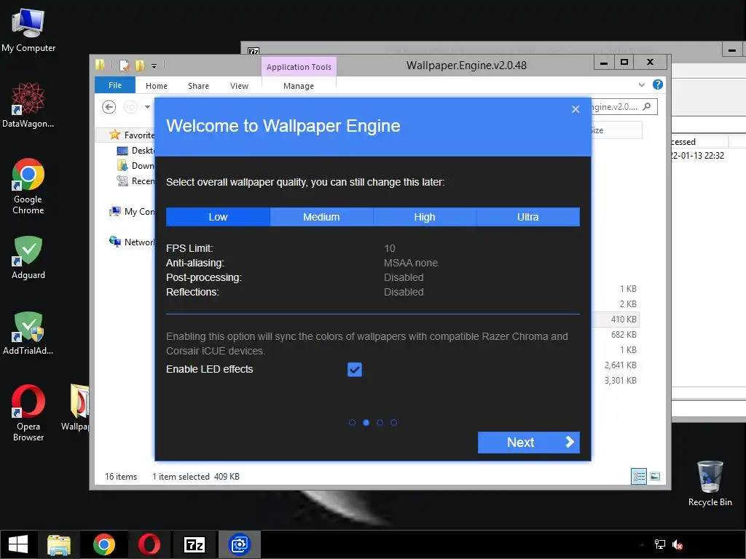Open Customize Quick Access Toolbar dropdown
Viewport: 746px width, 559px height.
[x=154, y=66]
